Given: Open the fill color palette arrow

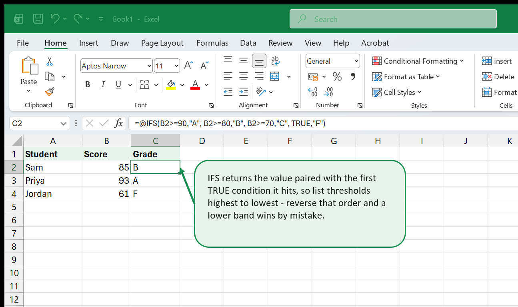Looking at the screenshot, I should coord(182,85).
